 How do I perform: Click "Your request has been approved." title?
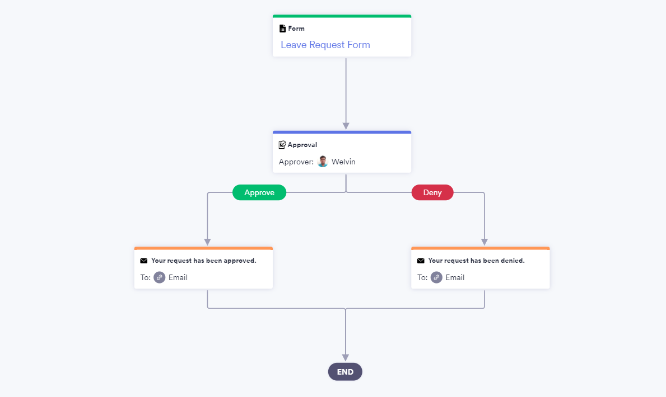pyautogui.click(x=203, y=261)
